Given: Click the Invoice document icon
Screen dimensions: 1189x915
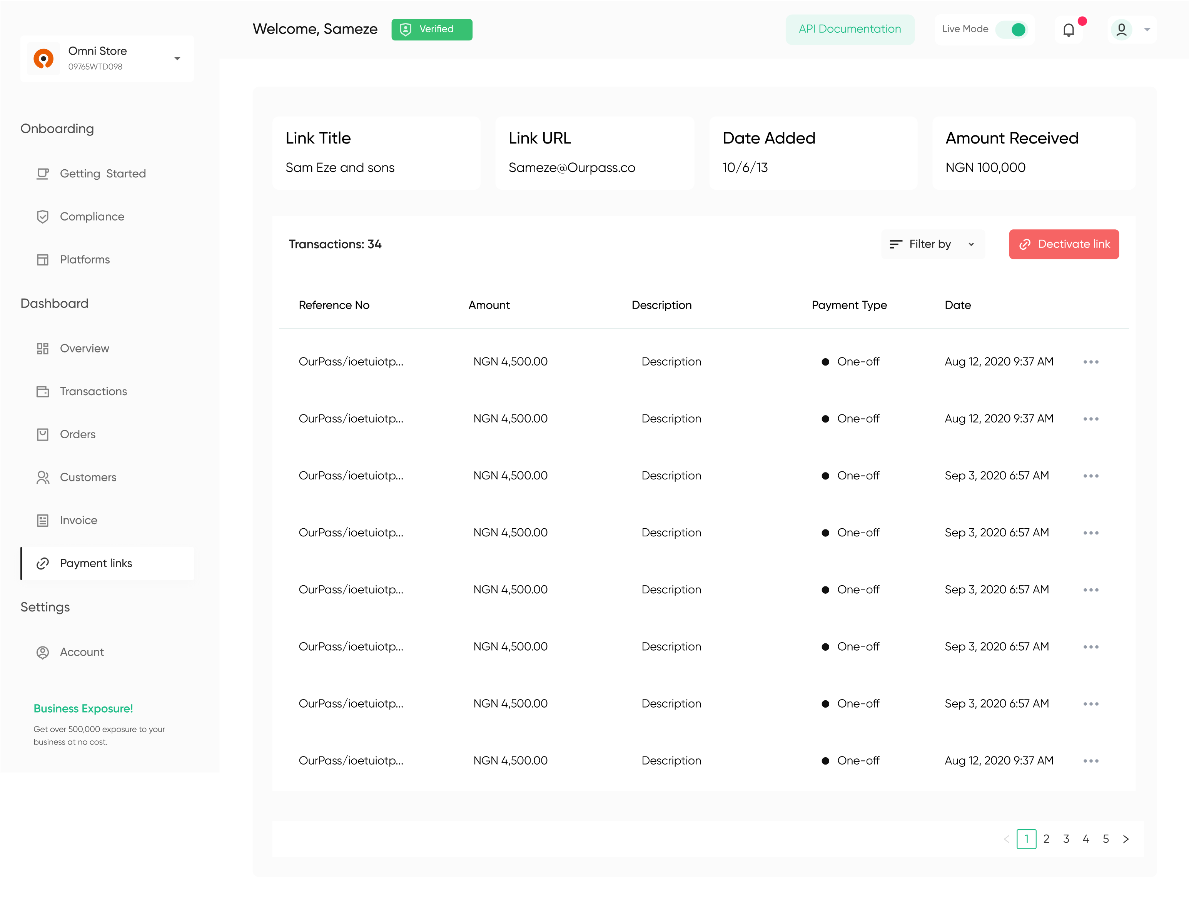Looking at the screenshot, I should pos(42,520).
